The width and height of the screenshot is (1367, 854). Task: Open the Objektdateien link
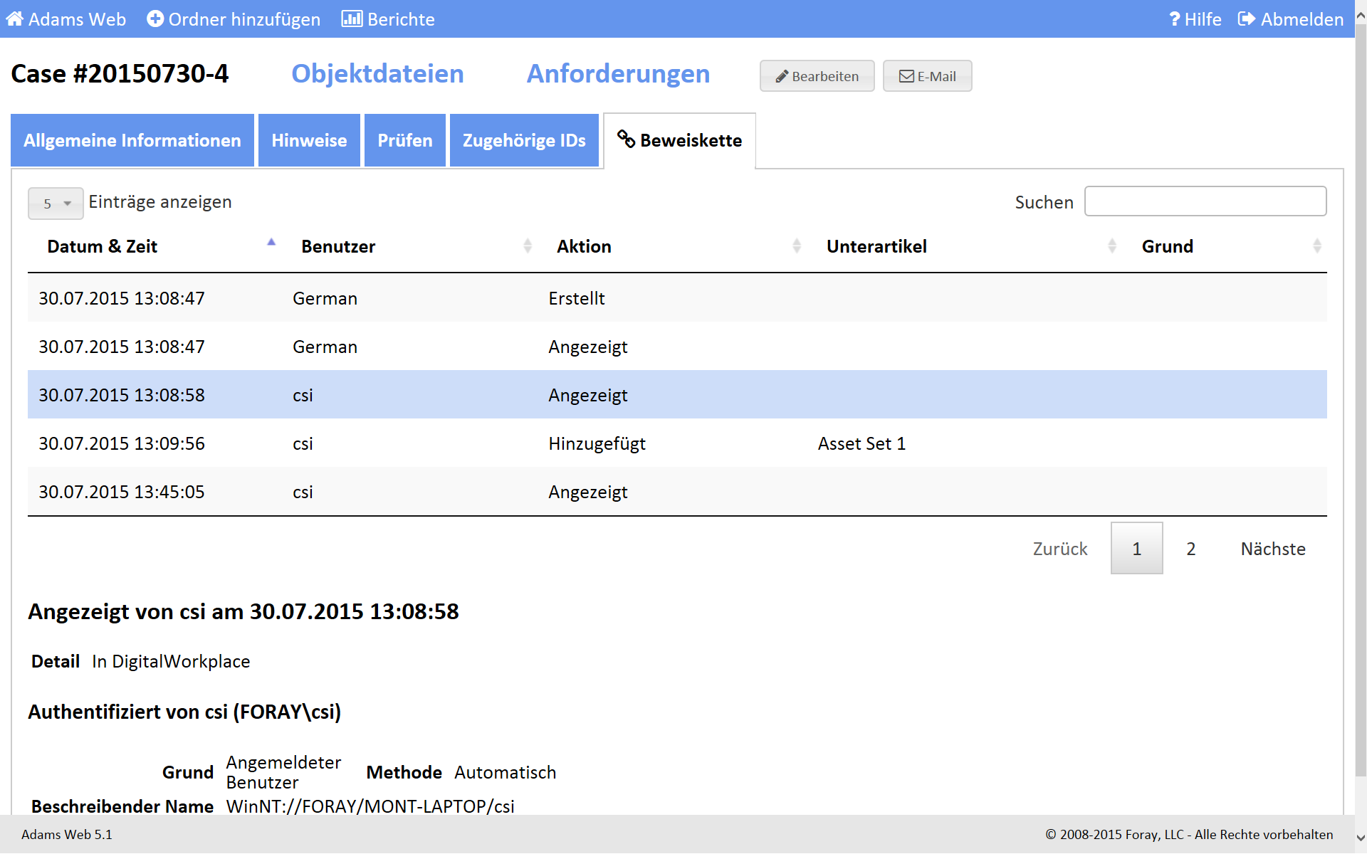pos(377,74)
